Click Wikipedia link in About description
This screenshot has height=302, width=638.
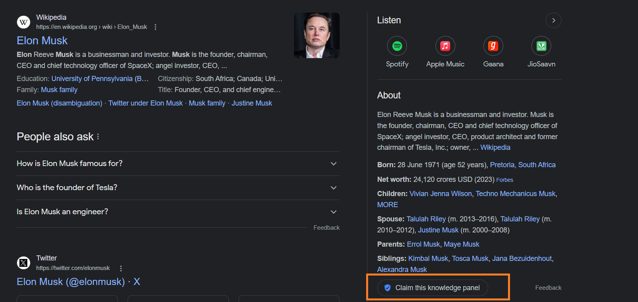tap(495, 147)
